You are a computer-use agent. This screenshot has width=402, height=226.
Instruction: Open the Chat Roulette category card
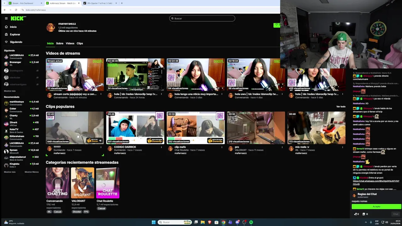108,183
